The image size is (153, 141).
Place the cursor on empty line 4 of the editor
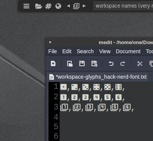pyautogui.click(x=106, y=117)
